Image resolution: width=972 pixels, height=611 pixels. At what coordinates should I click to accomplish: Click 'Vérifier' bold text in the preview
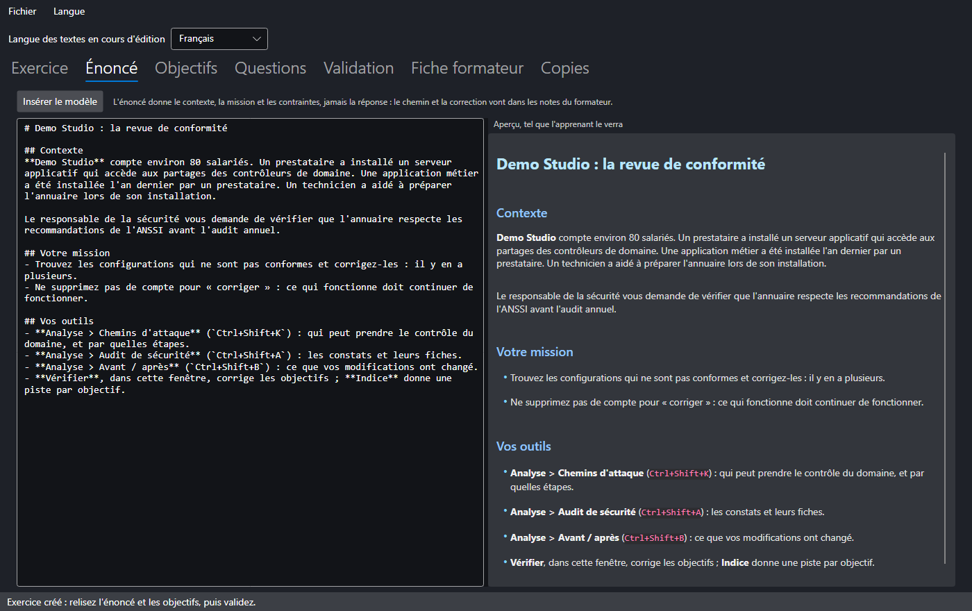527,563
